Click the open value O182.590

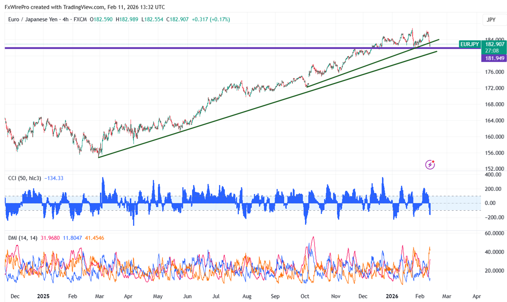[x=101, y=19]
